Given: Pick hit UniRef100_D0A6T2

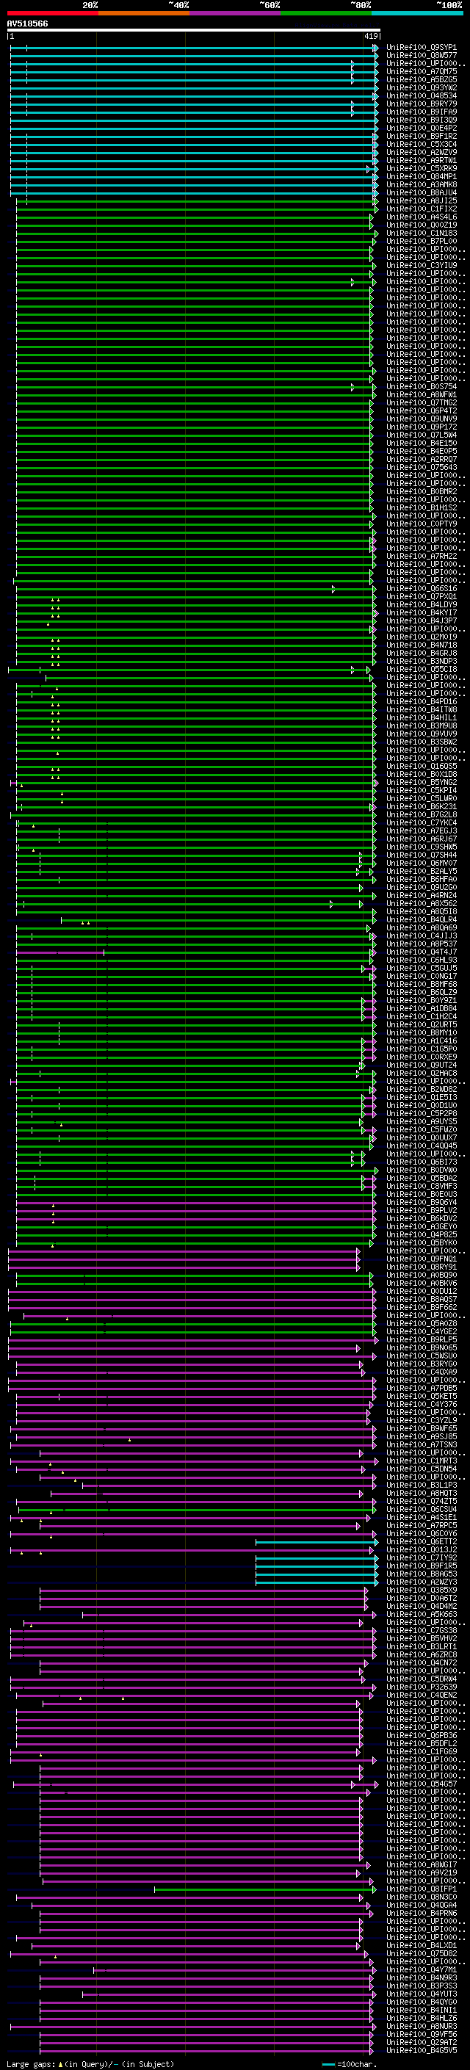Looking at the screenshot, I should click(421, 1599).
